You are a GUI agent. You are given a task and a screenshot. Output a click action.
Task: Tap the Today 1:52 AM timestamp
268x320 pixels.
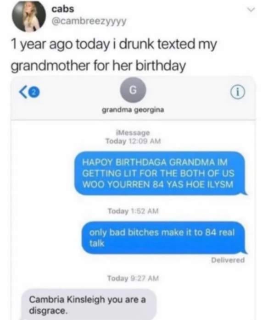click(133, 211)
